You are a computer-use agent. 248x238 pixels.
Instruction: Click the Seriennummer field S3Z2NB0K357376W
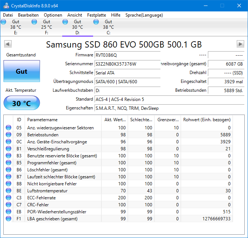(127, 64)
